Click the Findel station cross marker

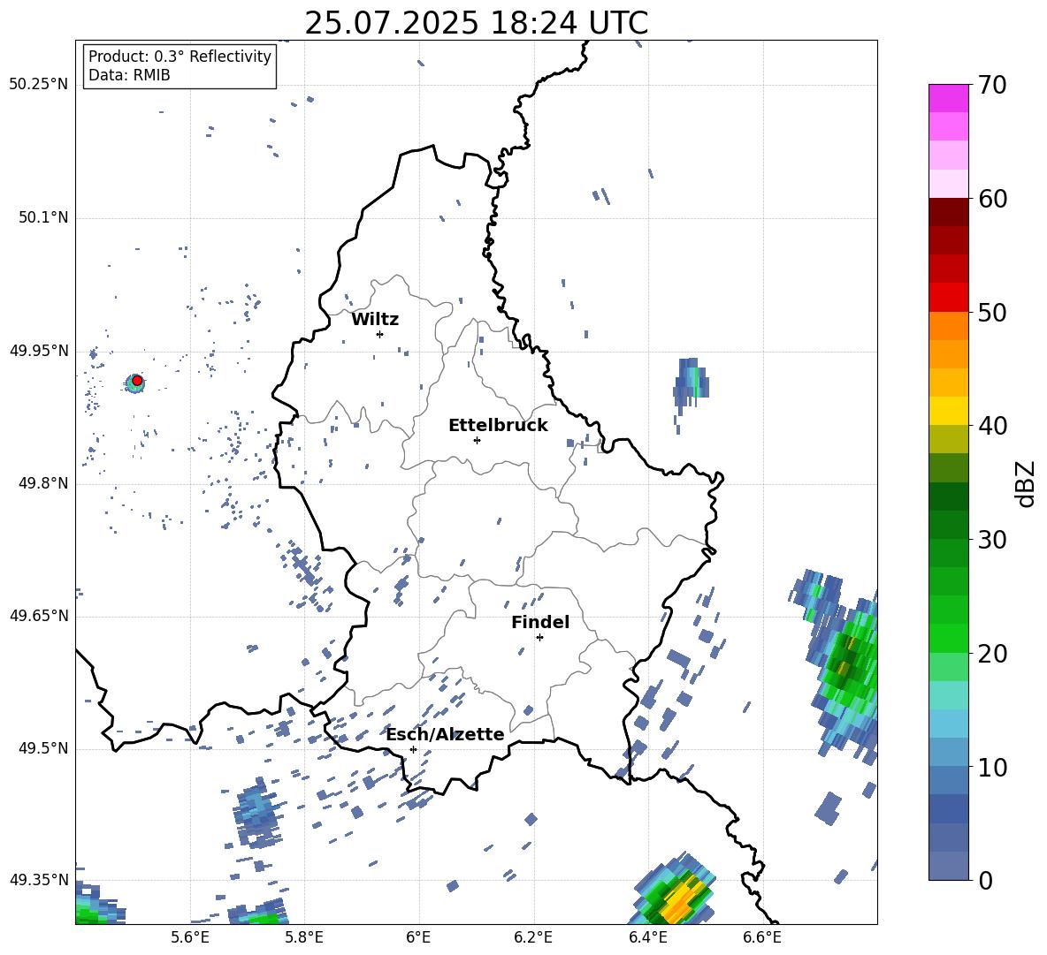[539, 638]
